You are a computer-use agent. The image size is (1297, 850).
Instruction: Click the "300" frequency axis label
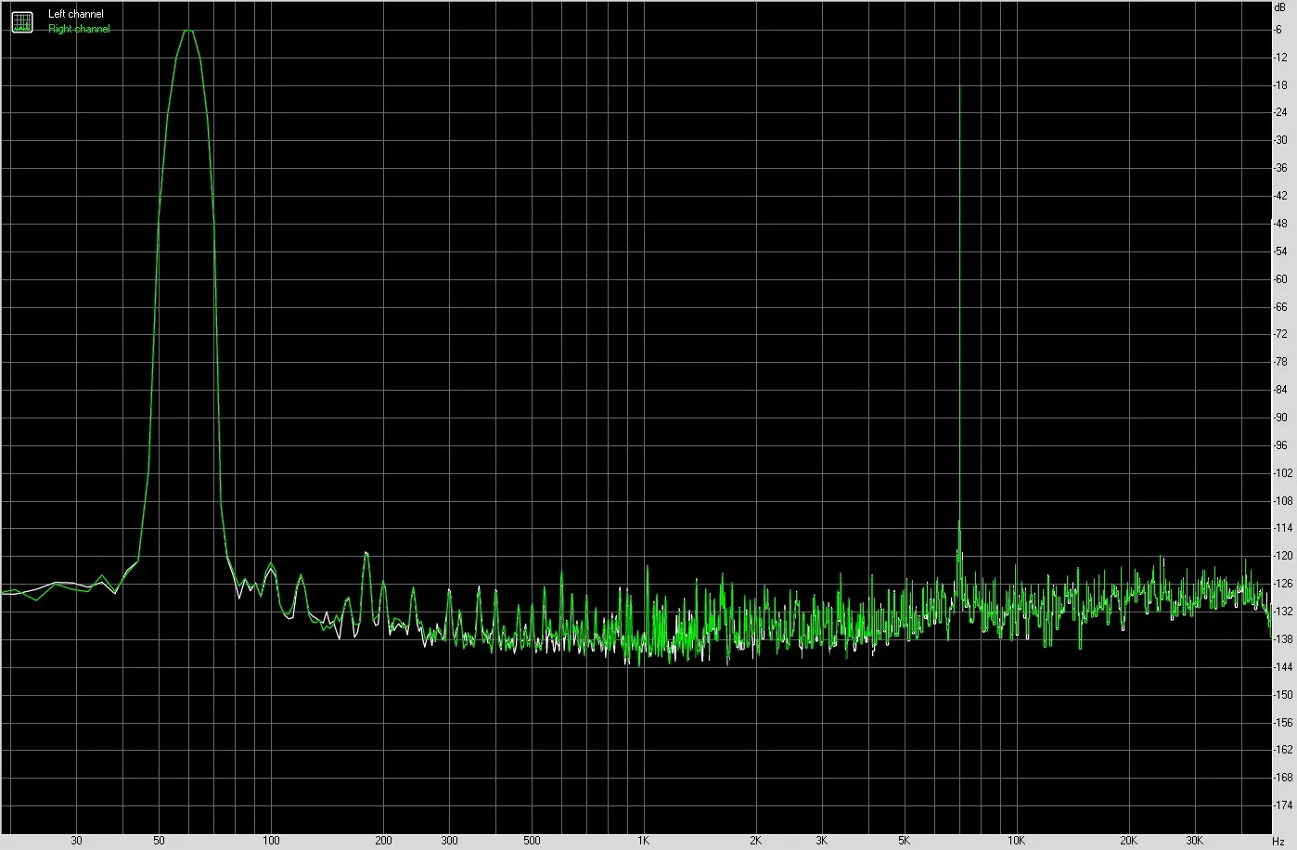coord(449,841)
